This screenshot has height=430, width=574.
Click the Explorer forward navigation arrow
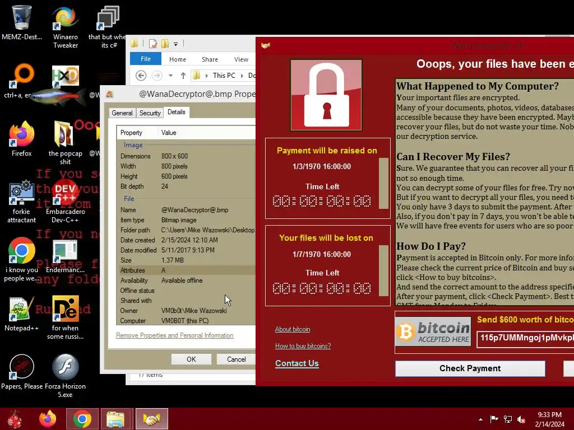click(x=157, y=76)
